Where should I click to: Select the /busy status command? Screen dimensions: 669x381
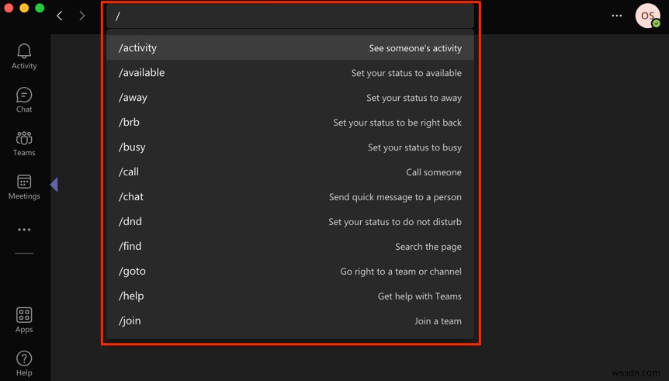tap(290, 147)
